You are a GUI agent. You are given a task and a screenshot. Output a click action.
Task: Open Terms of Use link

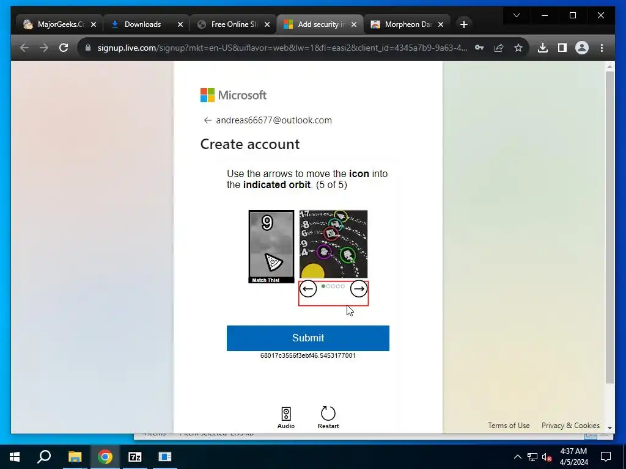[509, 426]
